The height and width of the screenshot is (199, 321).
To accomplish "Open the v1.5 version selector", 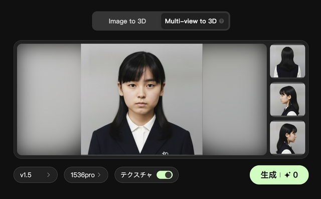I will coord(36,175).
